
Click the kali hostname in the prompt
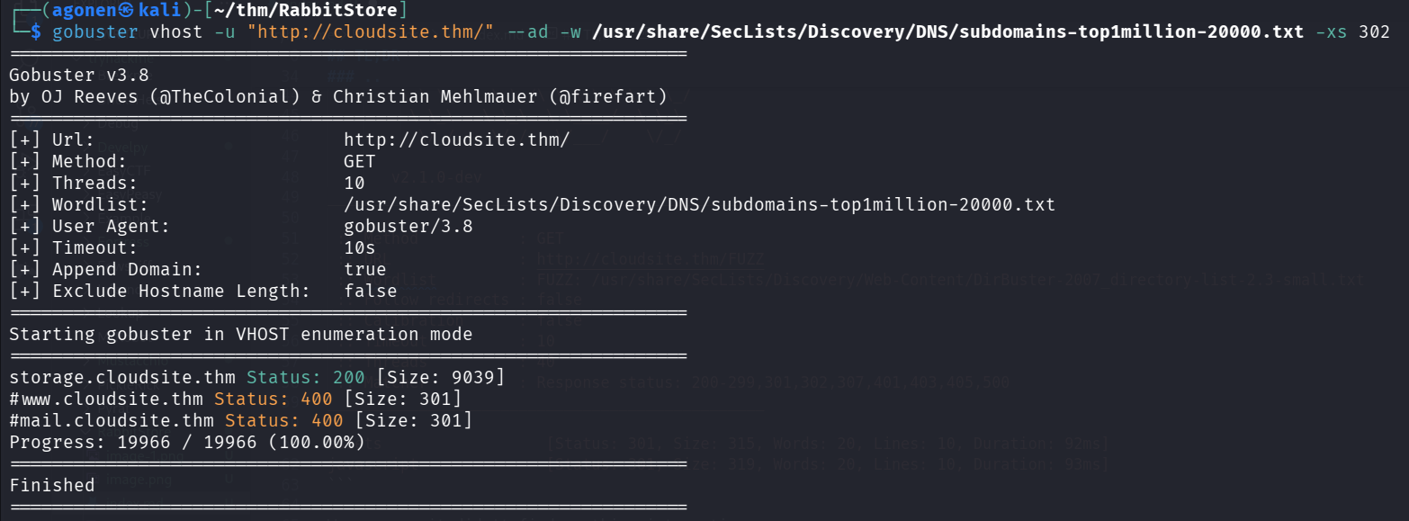pos(163,11)
